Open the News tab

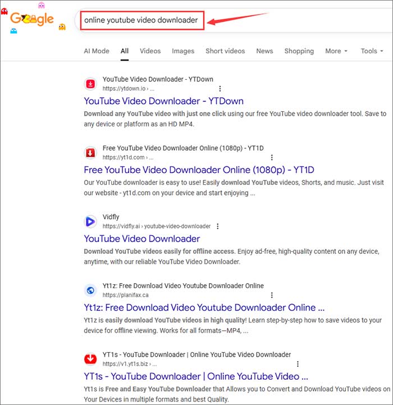(264, 51)
